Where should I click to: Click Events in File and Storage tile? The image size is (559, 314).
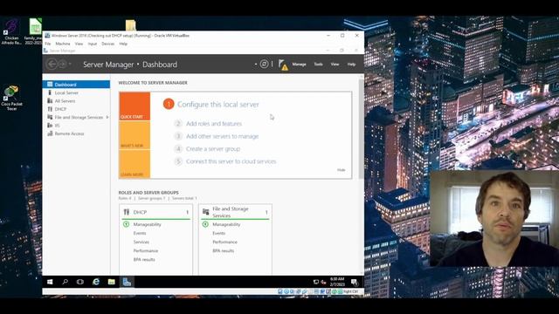coord(218,233)
